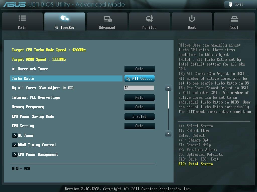The width and height of the screenshot is (257, 192).
Task: Toggle EPU Power Saving Mode Enabled option
Action: (x=140, y=116)
